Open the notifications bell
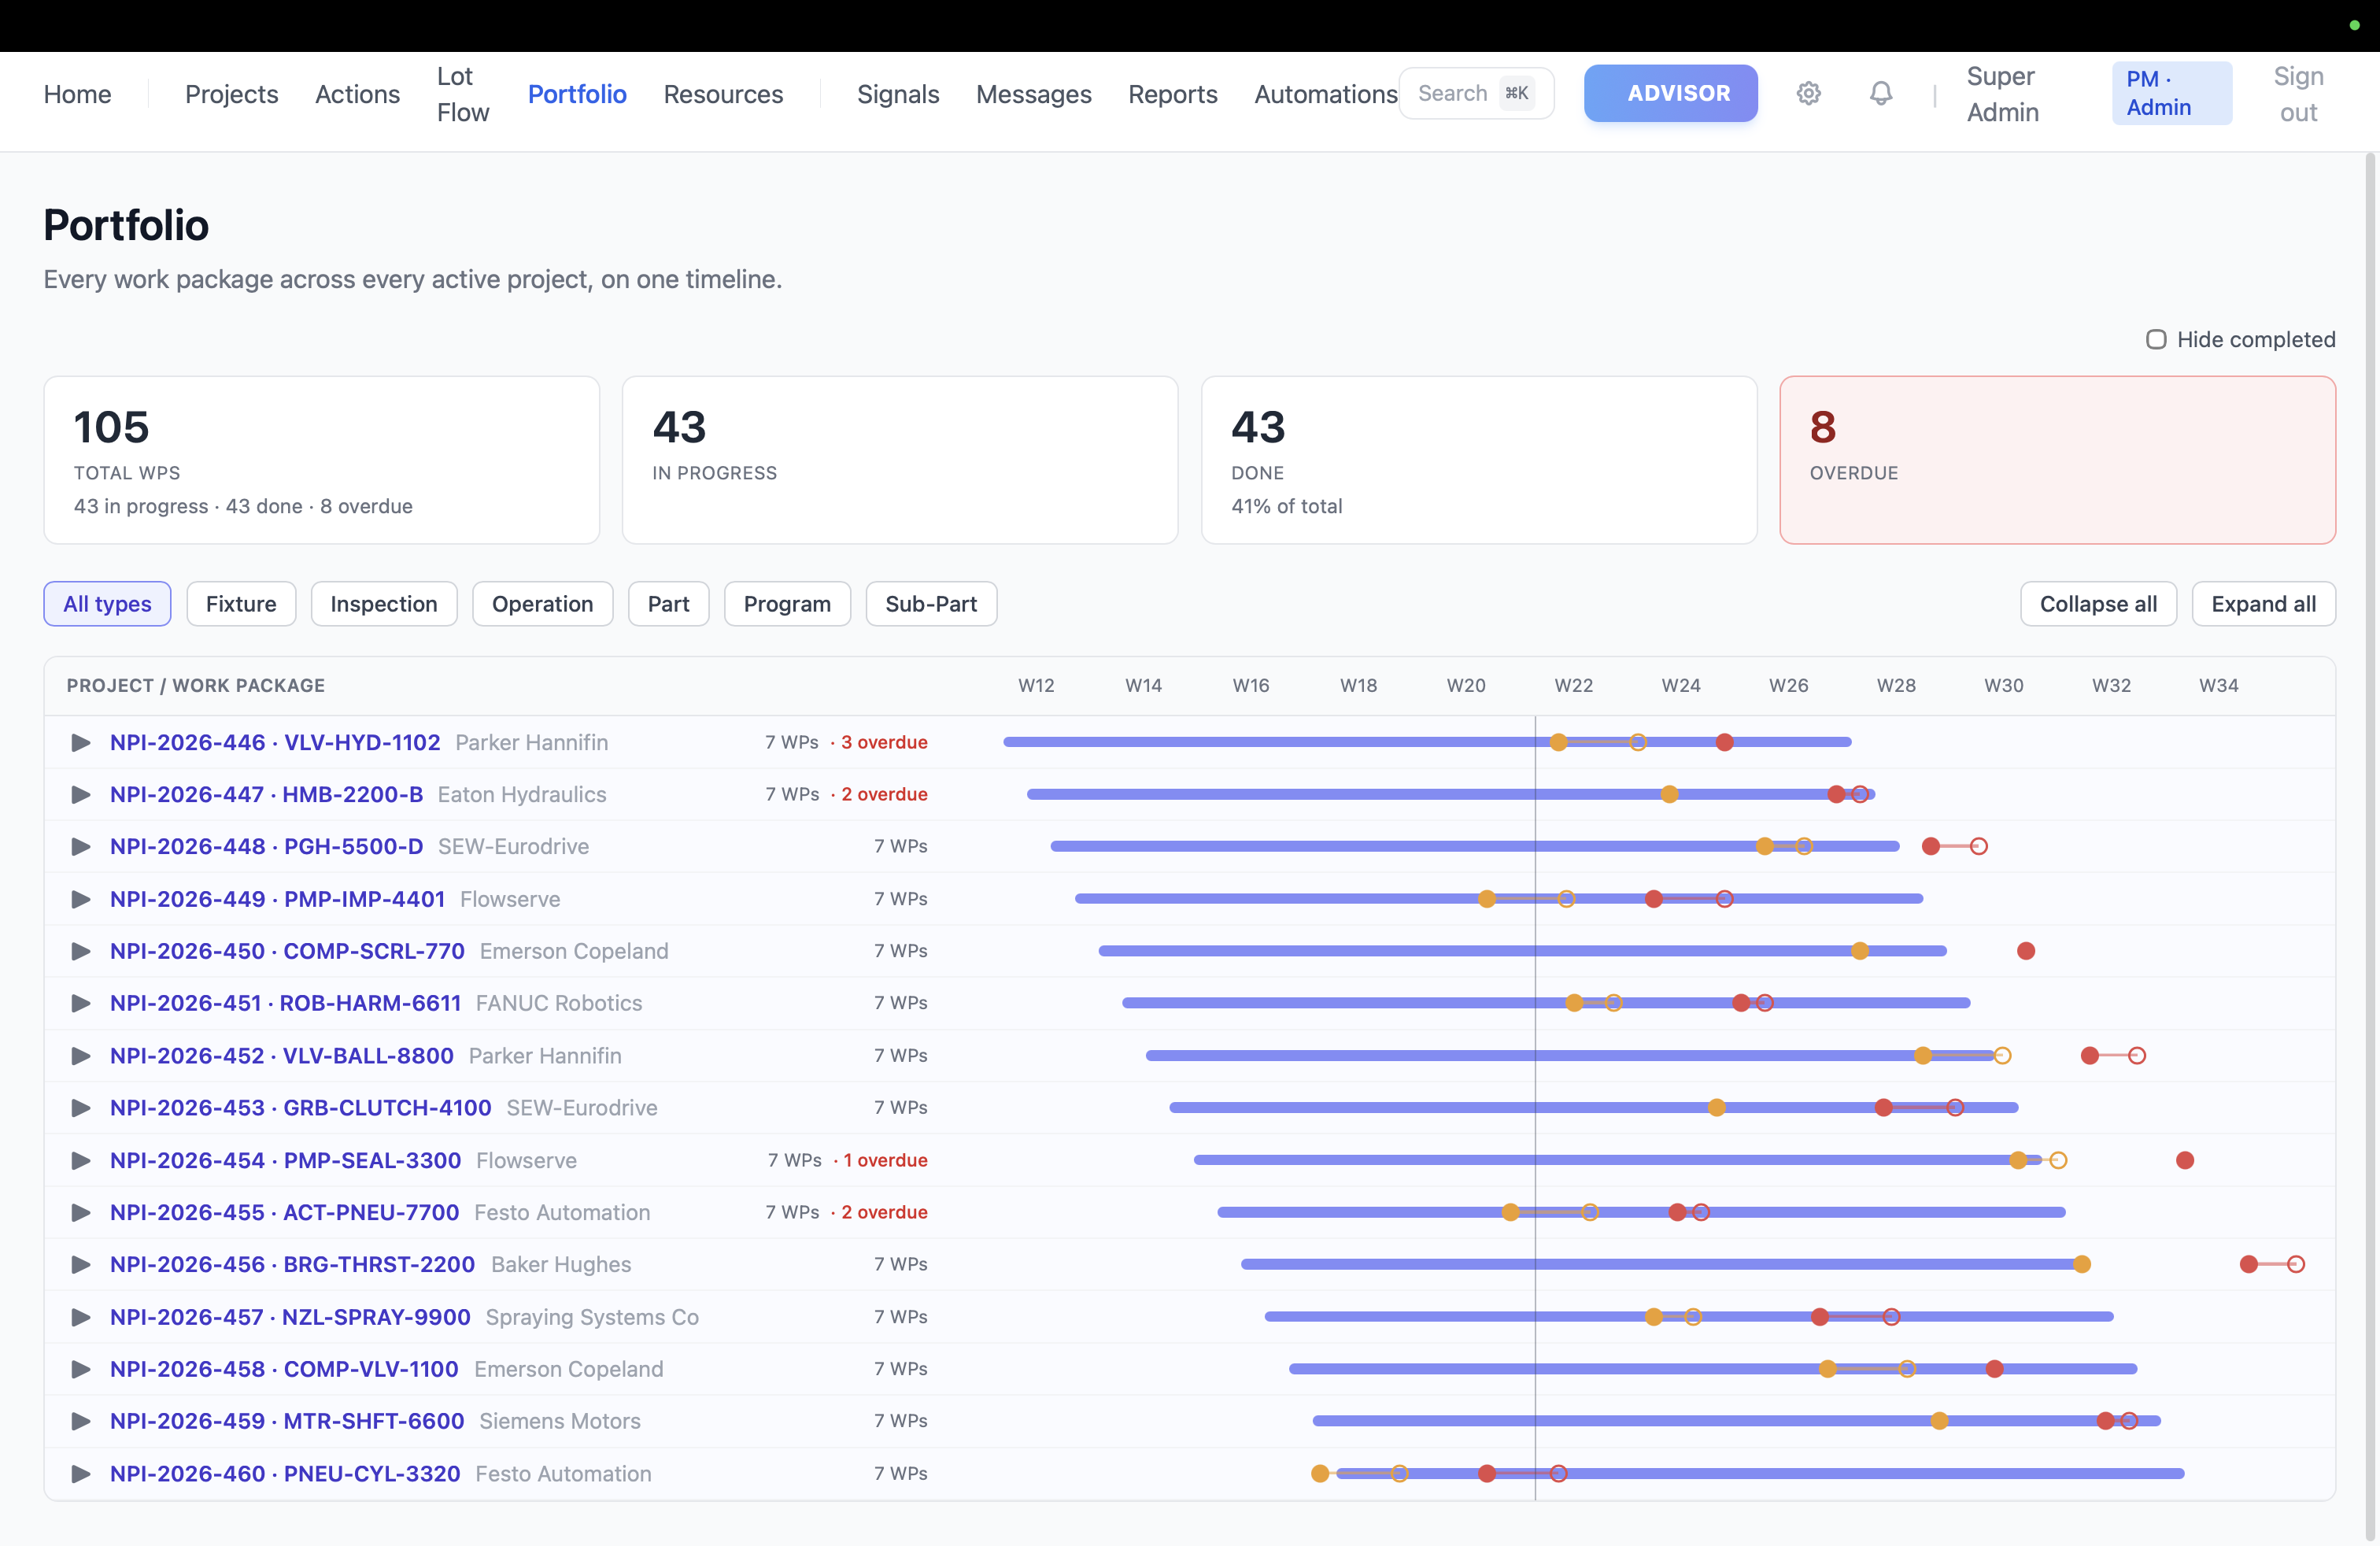 [x=1881, y=93]
